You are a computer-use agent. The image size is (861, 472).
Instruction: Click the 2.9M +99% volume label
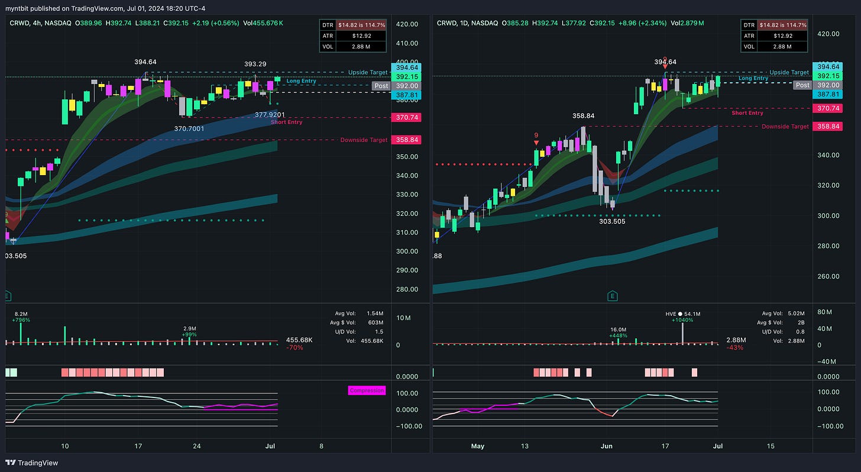[x=189, y=332]
